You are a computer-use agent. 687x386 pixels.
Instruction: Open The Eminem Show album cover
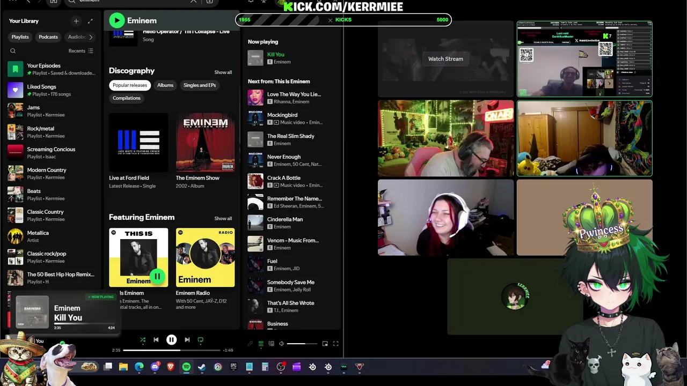click(x=205, y=142)
